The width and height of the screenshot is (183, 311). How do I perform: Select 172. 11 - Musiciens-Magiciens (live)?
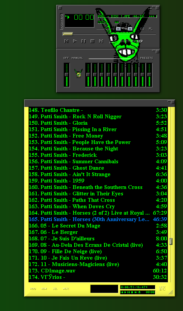(98, 265)
